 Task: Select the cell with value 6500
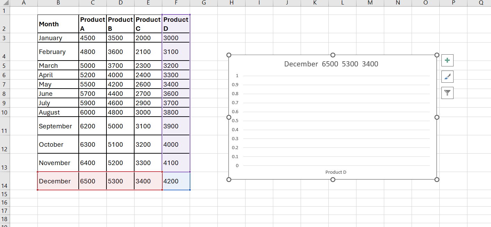point(92,181)
